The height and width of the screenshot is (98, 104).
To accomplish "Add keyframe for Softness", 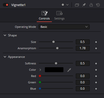I will click(x=96, y=63).
